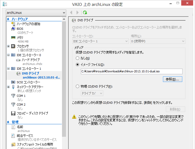The height and width of the screenshot is (149, 195).
Task: Select the なし(N) radio button
Action: pyautogui.click(x=77, y=58)
